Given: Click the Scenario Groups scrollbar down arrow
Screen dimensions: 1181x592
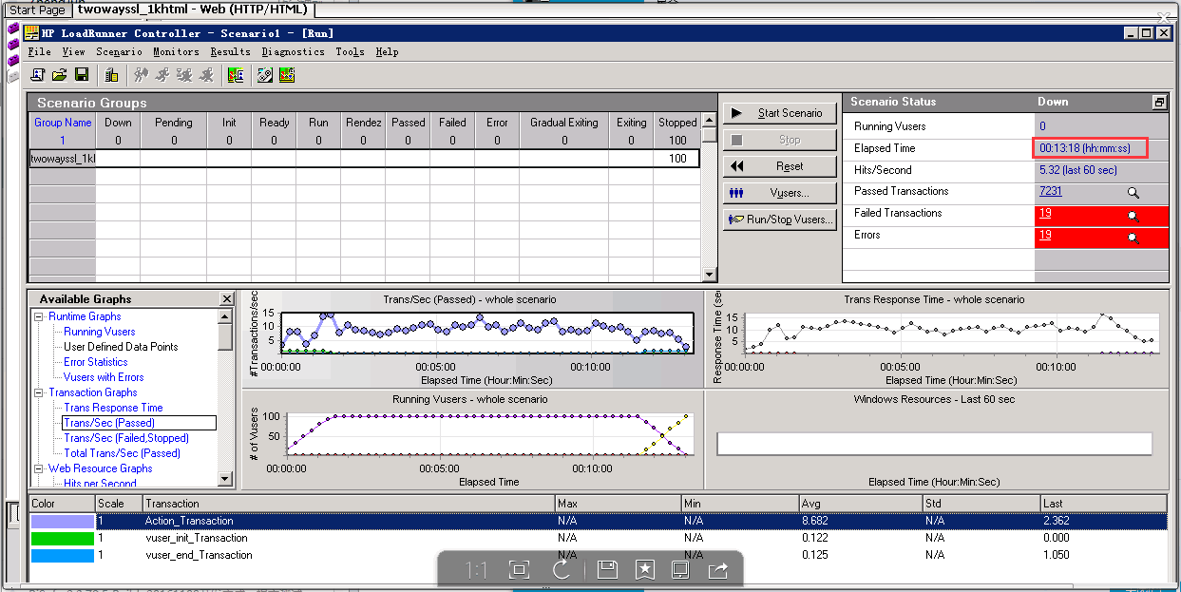Looking at the screenshot, I should point(708,276).
